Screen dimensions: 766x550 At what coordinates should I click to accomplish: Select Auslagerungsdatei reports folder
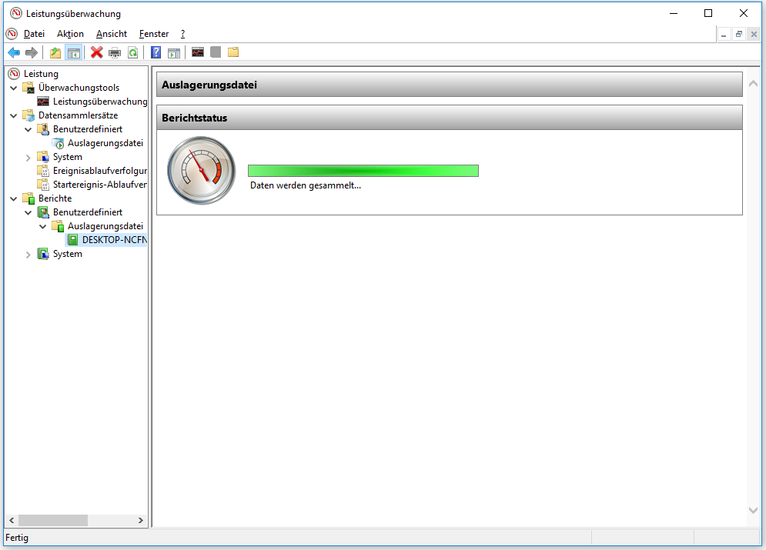click(x=105, y=226)
